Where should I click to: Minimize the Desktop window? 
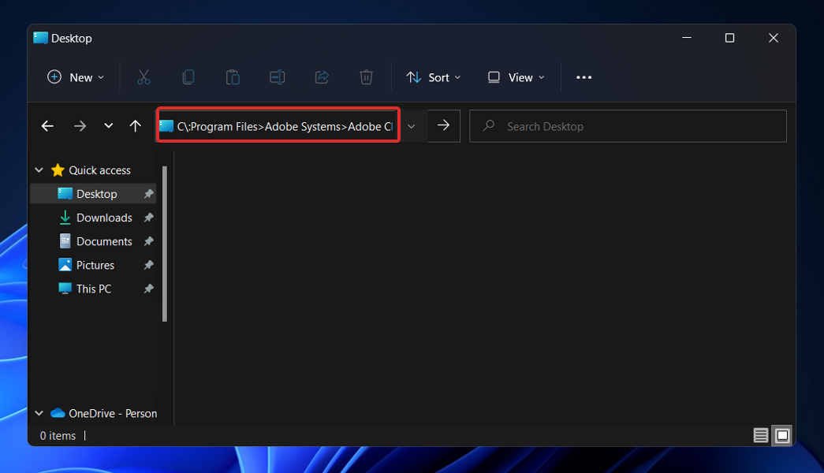point(686,38)
